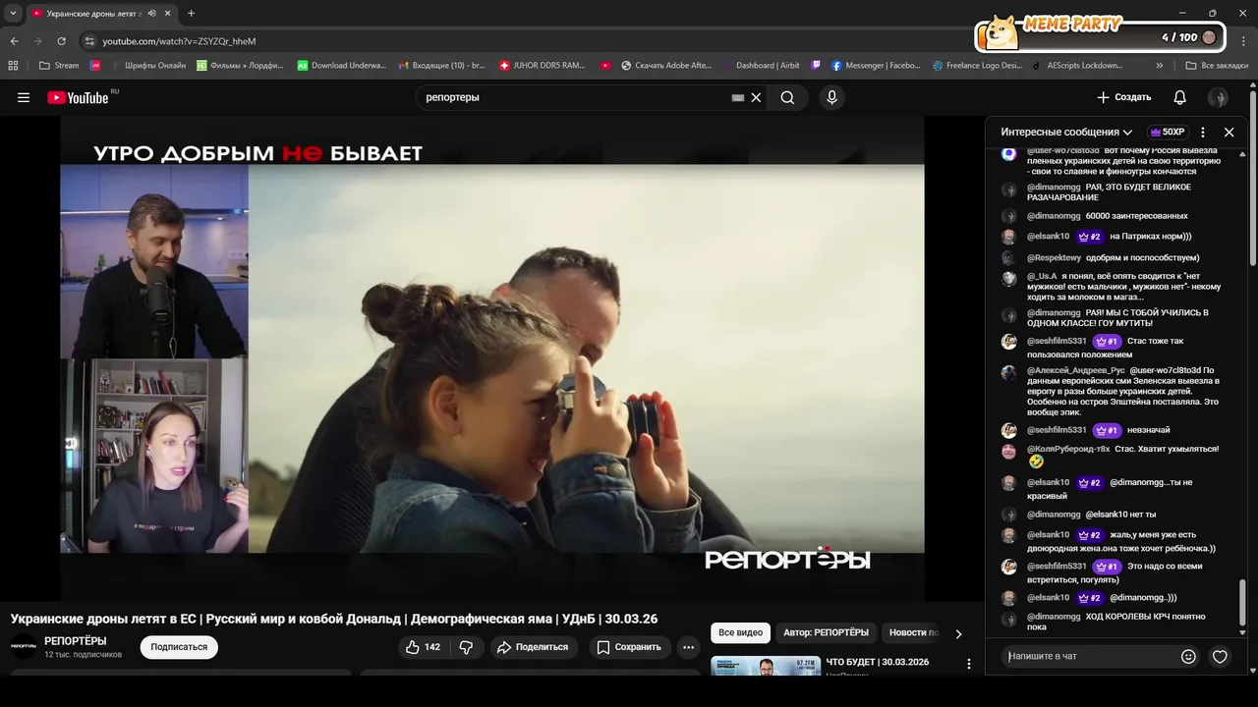
Task: Close the live chat panel
Action: (x=1229, y=132)
